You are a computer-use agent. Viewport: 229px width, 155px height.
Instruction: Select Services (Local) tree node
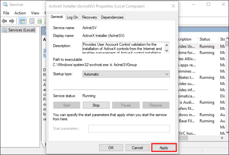[x=19, y=30]
